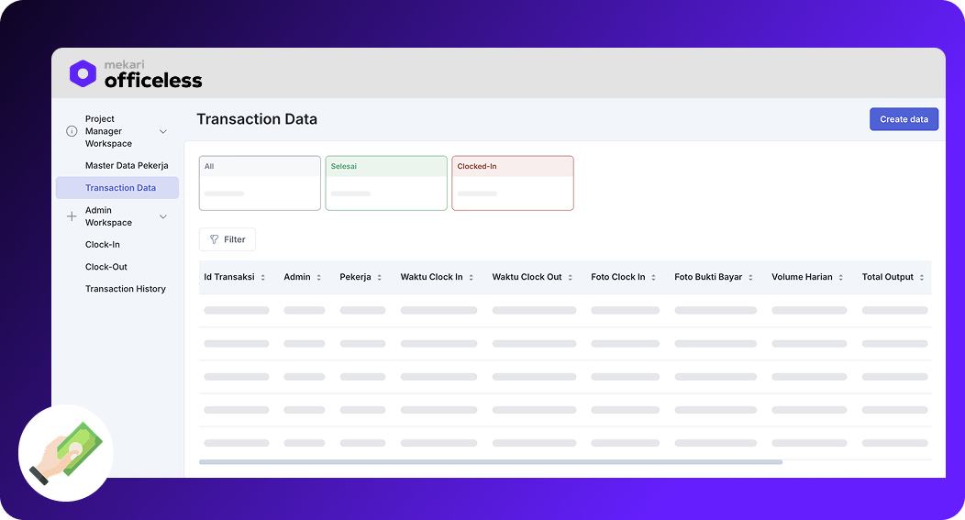Sort by Foto Bukti Bayar arrows
Screen dimensions: 965x520
[750, 278]
